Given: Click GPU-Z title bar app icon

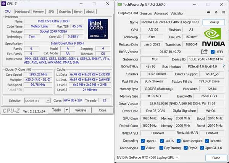Looking at the screenshot, I should click(119, 5).
